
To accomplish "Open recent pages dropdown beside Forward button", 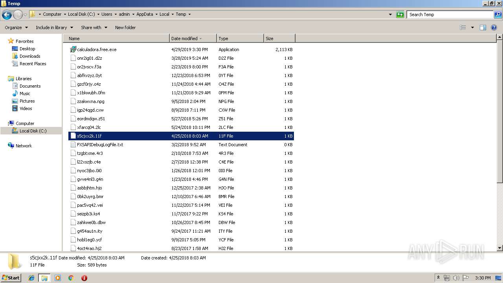I will [26, 15].
